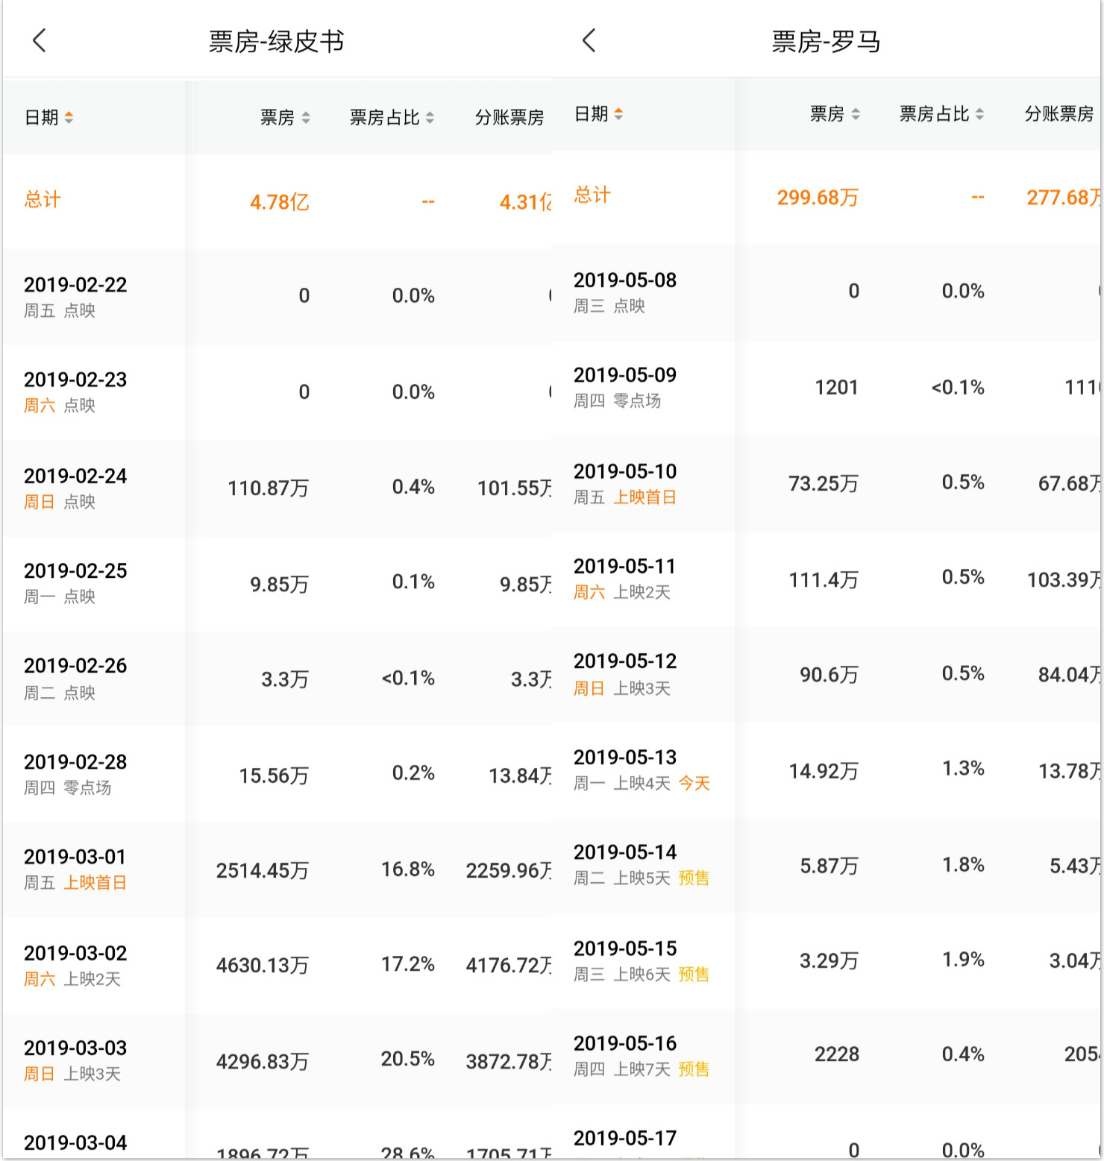Sort 绿皮书 table by 票房
This screenshot has width=1104, height=1161.
click(285, 117)
